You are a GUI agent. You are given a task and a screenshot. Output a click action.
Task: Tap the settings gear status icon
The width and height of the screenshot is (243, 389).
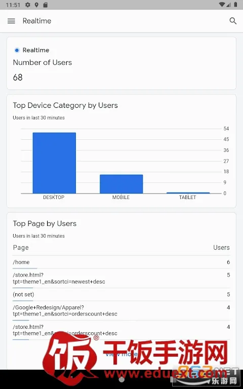(x=28, y=5)
